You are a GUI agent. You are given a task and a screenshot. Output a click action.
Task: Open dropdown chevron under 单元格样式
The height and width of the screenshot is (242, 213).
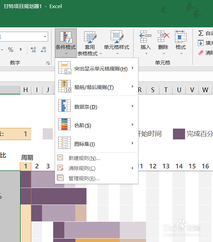[x=117, y=54]
